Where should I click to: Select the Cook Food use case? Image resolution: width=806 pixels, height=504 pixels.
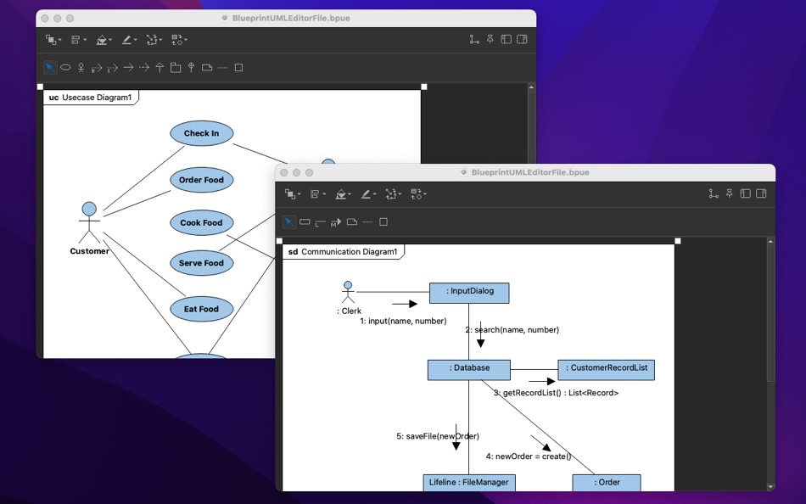[x=202, y=222]
